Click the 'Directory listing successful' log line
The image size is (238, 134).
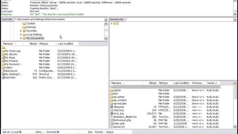pyautogui.click(x=44, y=6)
